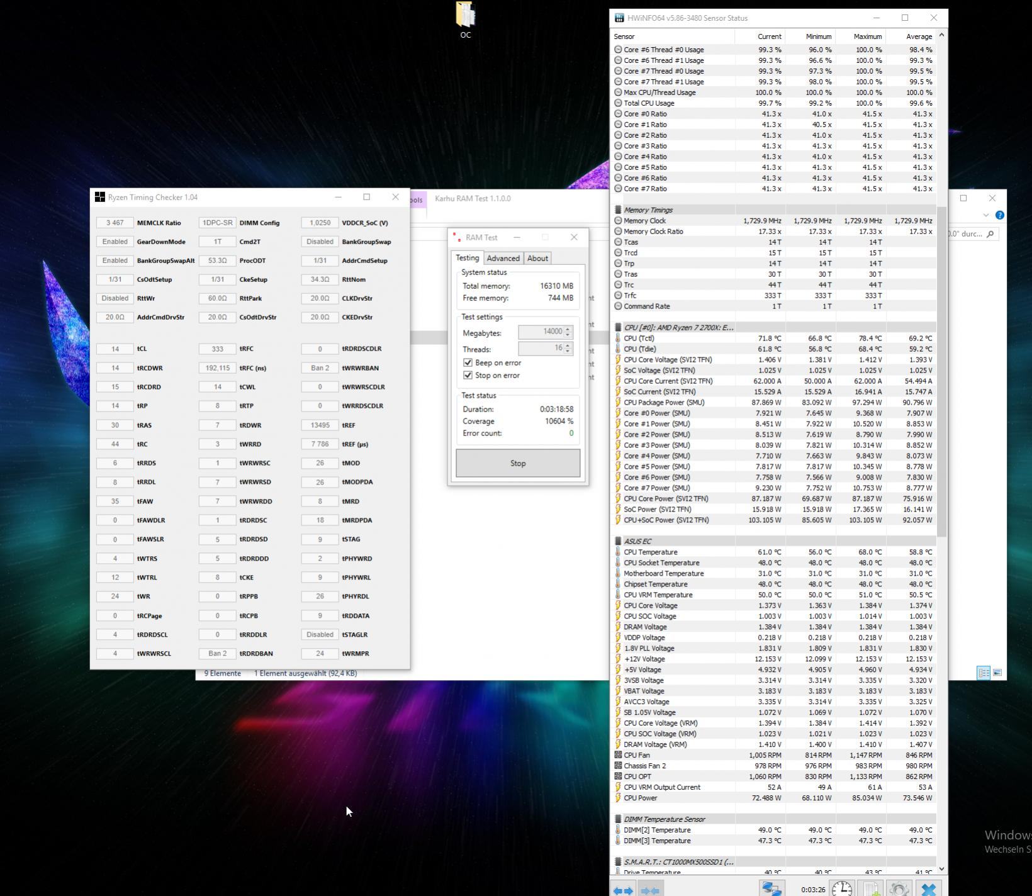
Task: Switch Explorer to large thumbnails view
Action: click(x=997, y=673)
